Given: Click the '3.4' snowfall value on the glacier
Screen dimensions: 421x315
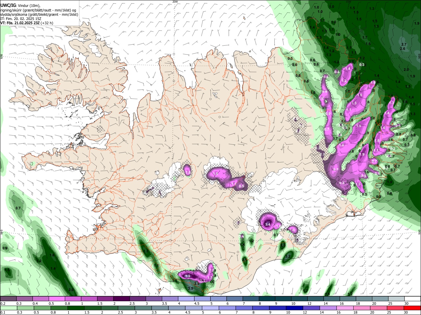Looking at the screenshot, I should [267, 224].
